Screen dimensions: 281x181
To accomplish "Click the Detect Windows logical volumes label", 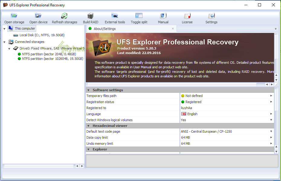I will click(x=109, y=120).
